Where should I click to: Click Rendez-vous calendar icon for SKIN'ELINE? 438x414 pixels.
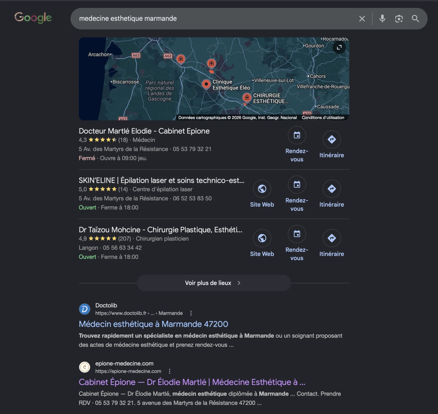[x=297, y=184]
